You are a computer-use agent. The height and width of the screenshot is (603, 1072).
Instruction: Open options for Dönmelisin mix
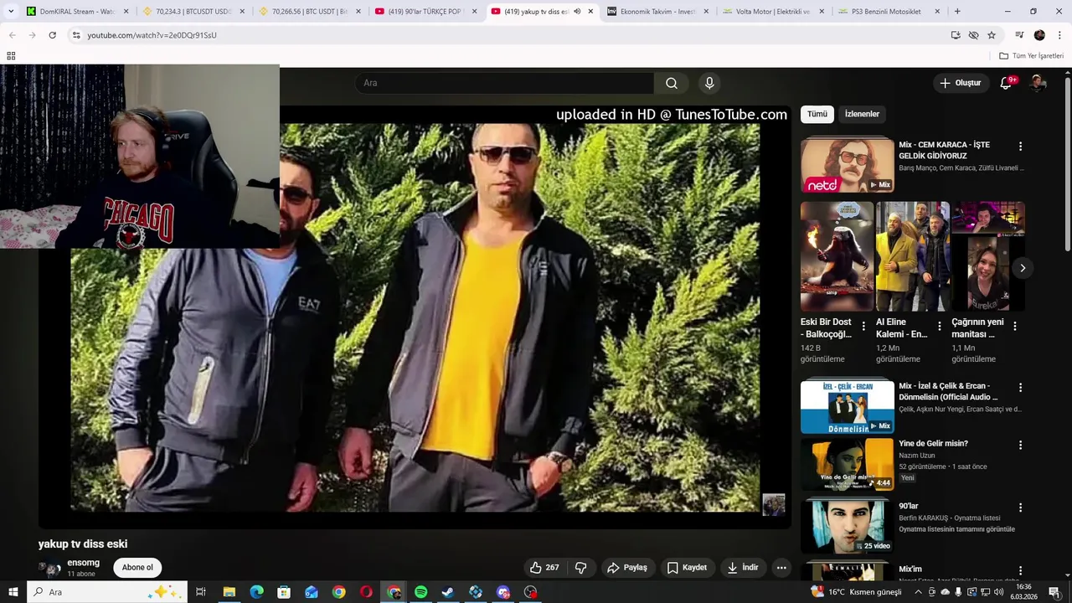pos(1020,388)
